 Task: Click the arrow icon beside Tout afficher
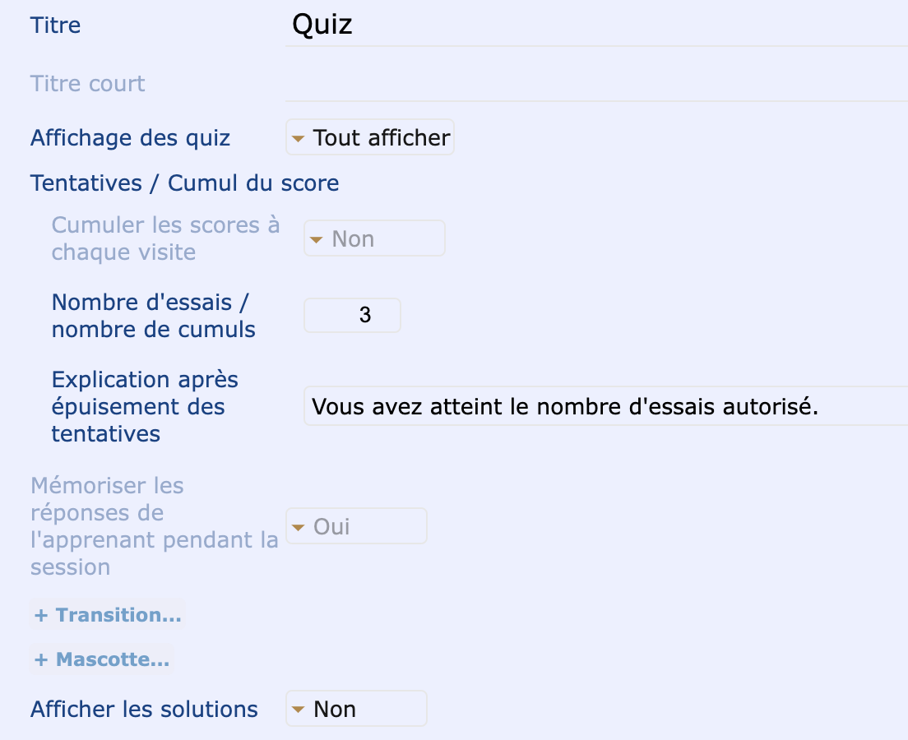coord(299,138)
